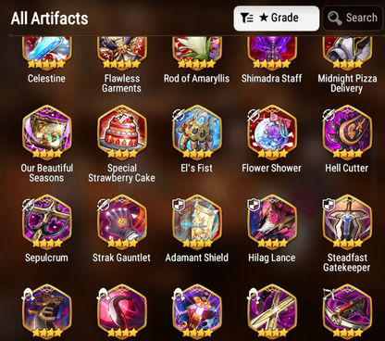The image size is (385, 341).
Task: Open the Celestine artifact icon
Action: [47, 53]
